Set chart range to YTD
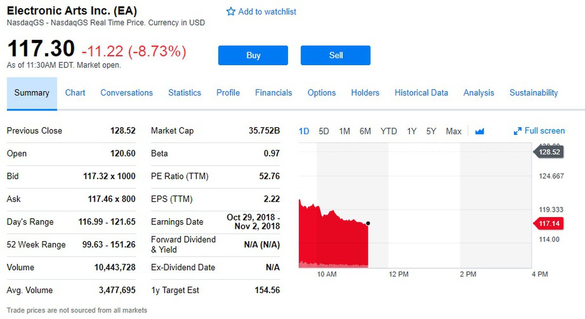The width and height of the screenshot is (585, 319). pos(389,131)
